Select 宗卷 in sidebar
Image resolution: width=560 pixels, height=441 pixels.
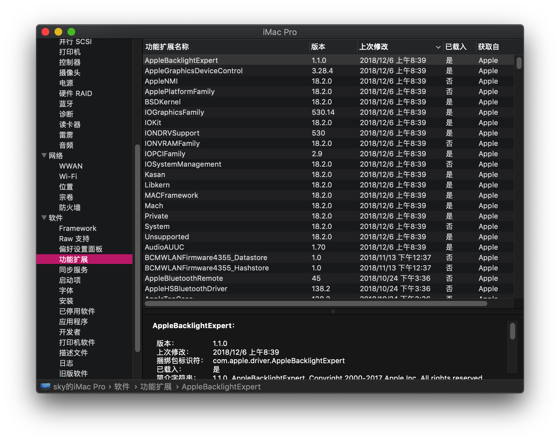[66, 197]
